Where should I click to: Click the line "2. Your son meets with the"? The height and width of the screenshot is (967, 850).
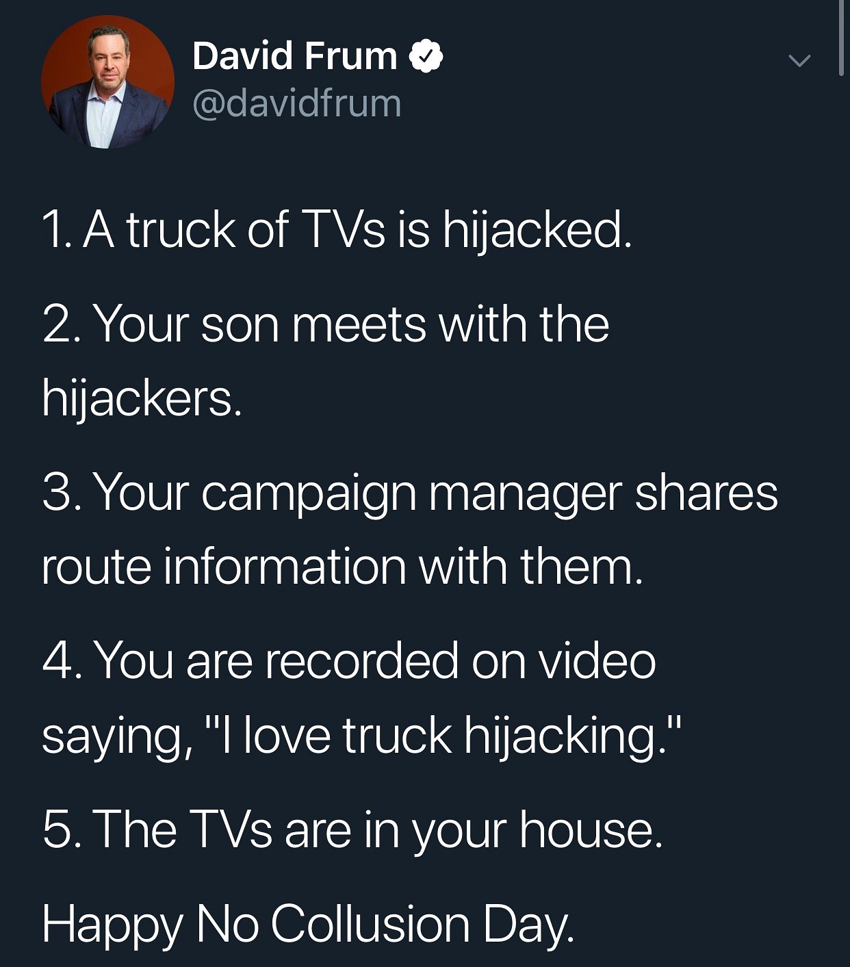[x=326, y=324]
